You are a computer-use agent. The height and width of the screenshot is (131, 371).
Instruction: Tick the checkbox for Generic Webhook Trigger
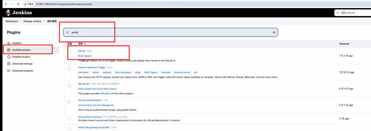coord(69,69)
